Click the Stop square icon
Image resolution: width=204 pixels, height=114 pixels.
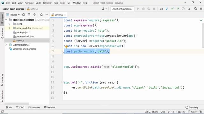(154, 9)
